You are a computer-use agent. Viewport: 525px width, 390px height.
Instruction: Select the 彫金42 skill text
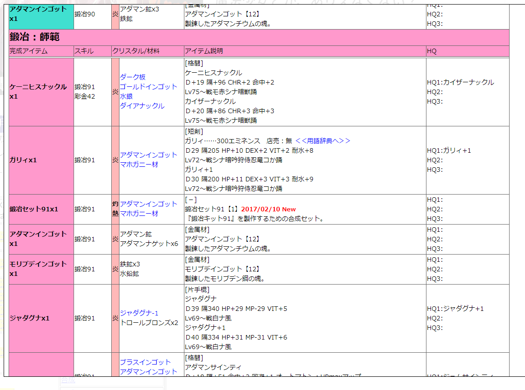coord(85,96)
